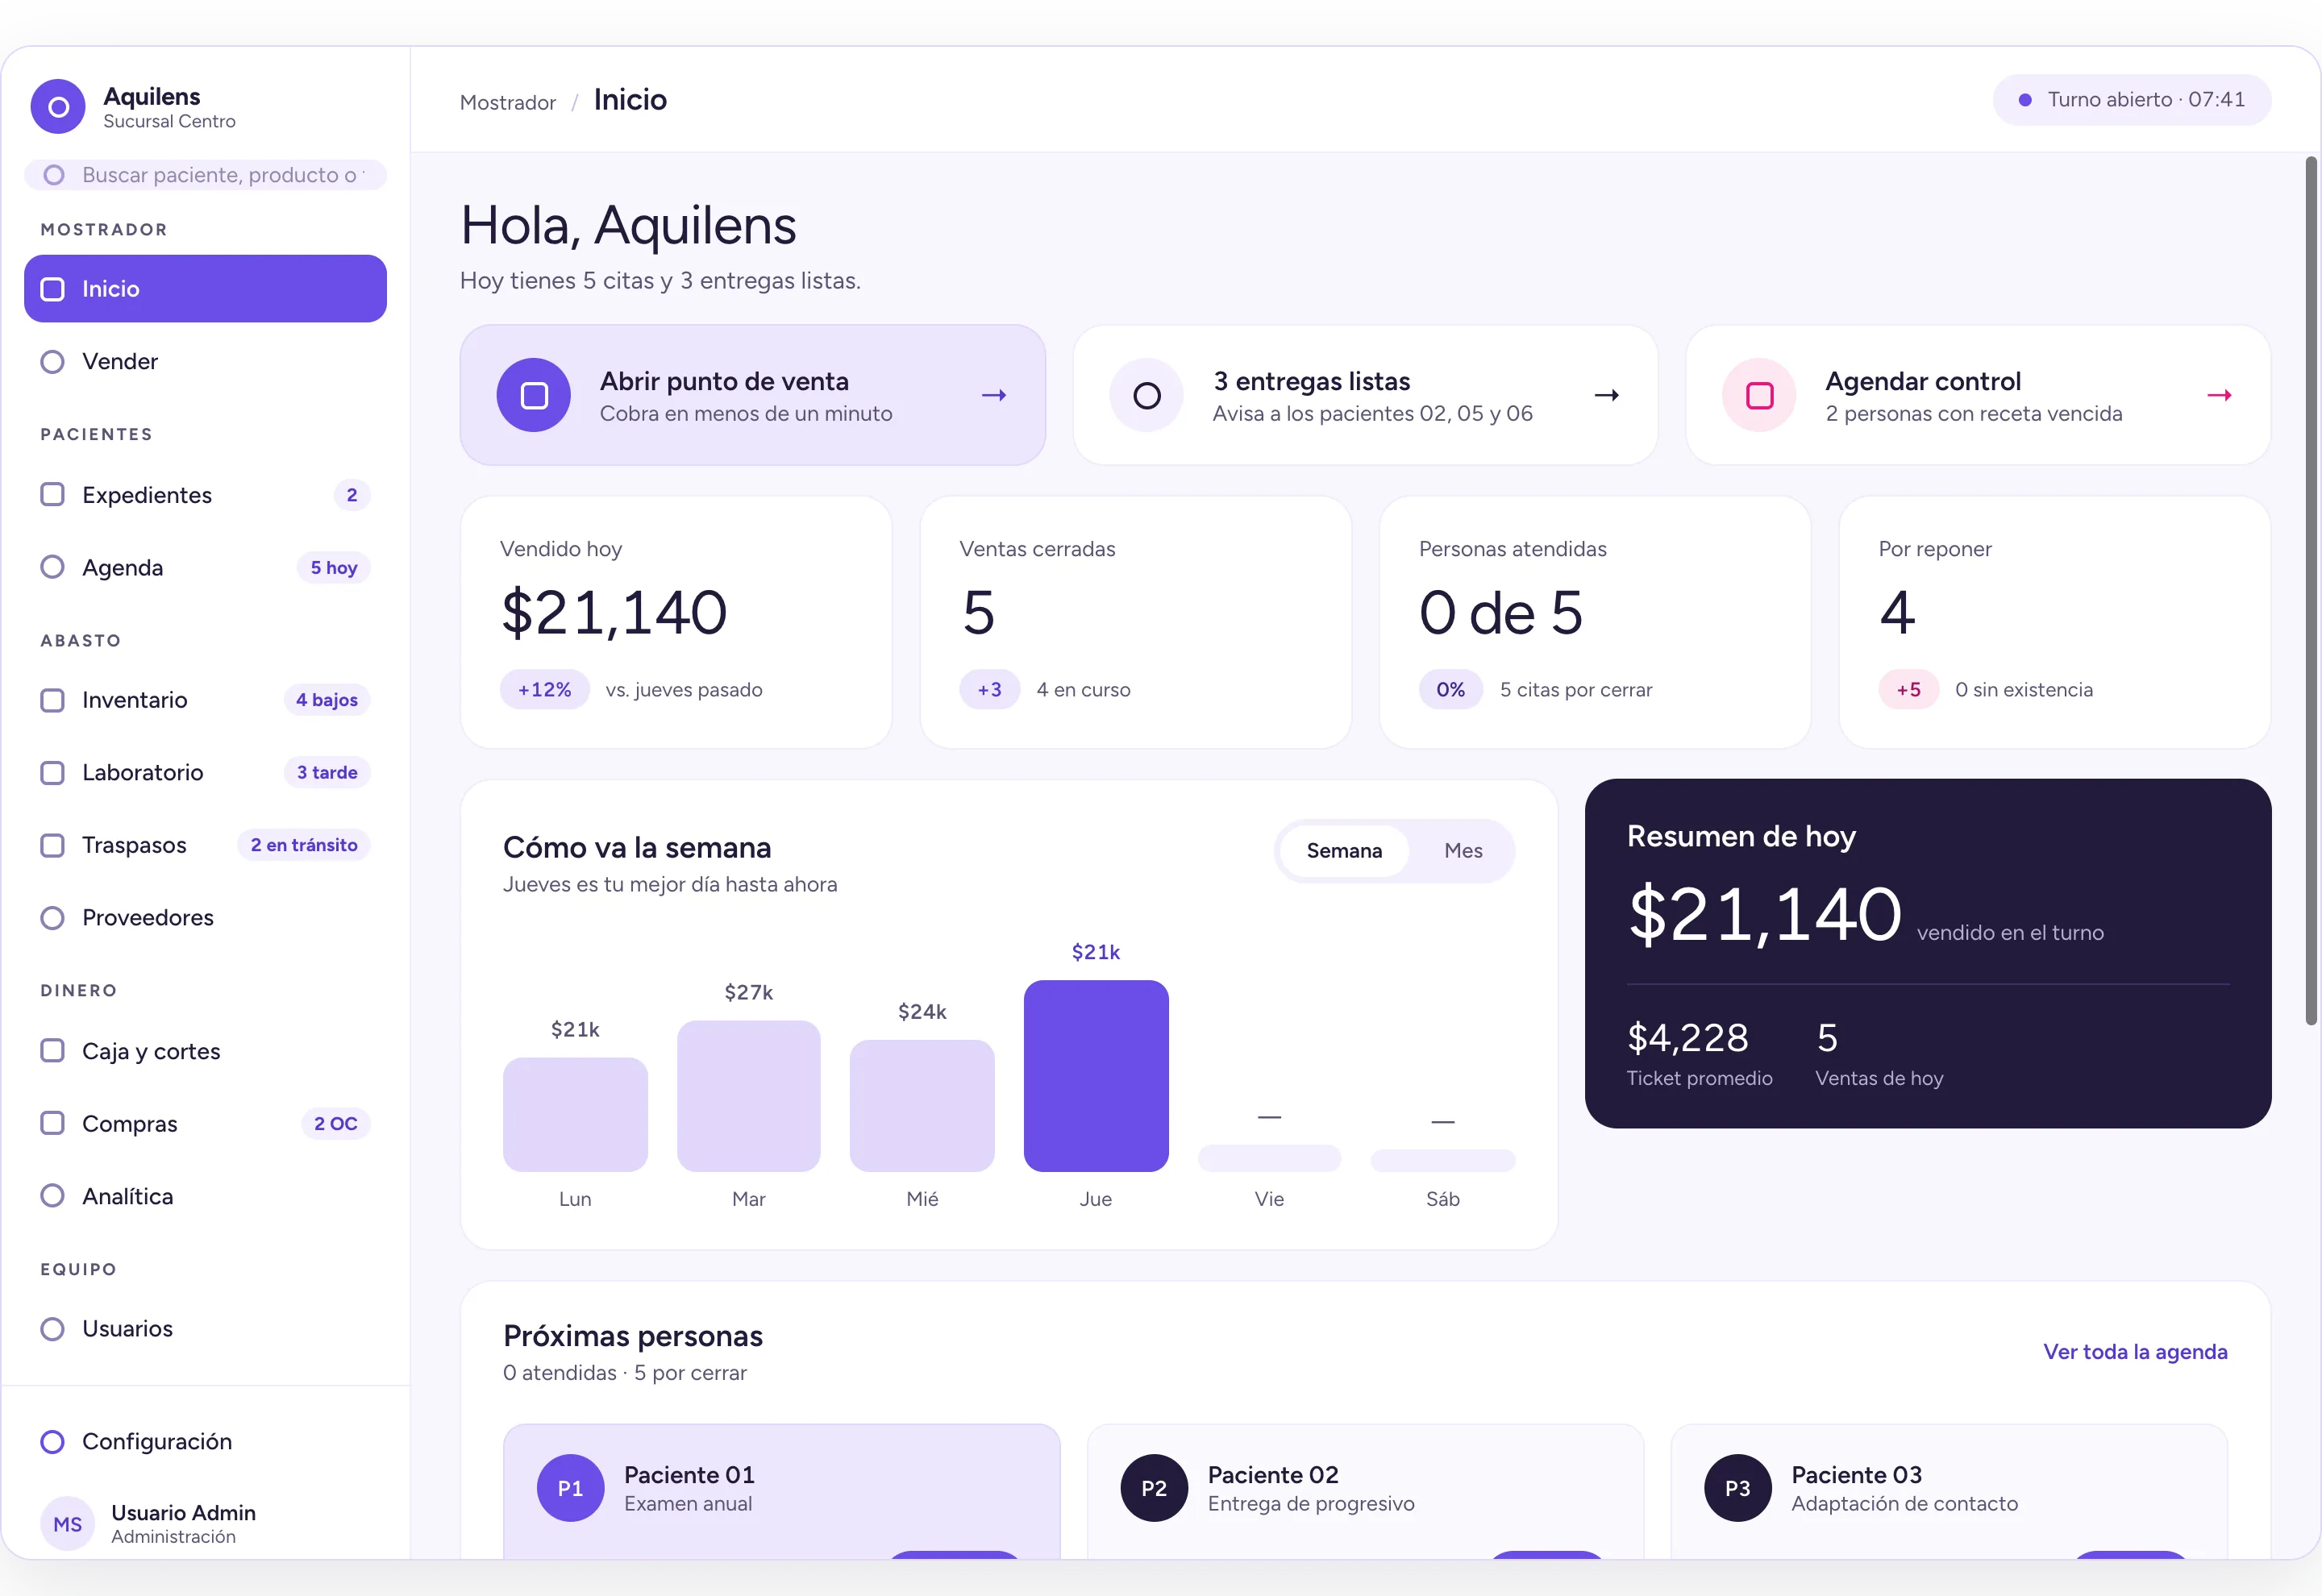The width and height of the screenshot is (2322, 1596).
Task: Click the Jue bar in weekly chart
Action: [1096, 1076]
